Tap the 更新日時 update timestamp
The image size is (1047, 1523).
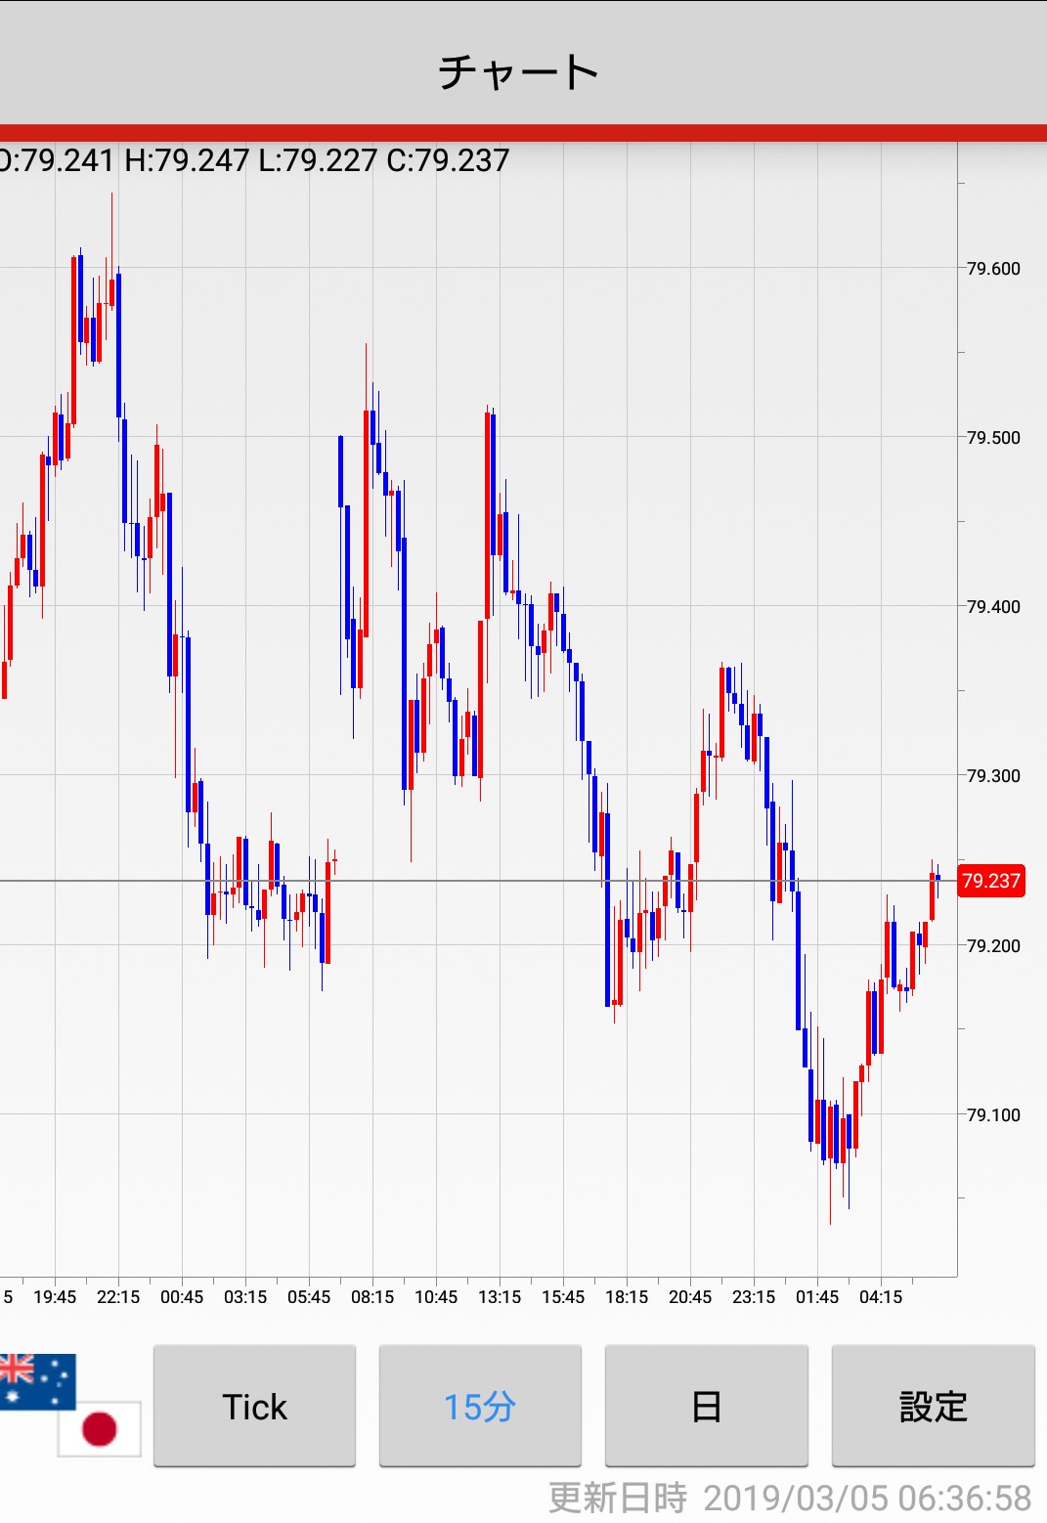coord(789,1497)
